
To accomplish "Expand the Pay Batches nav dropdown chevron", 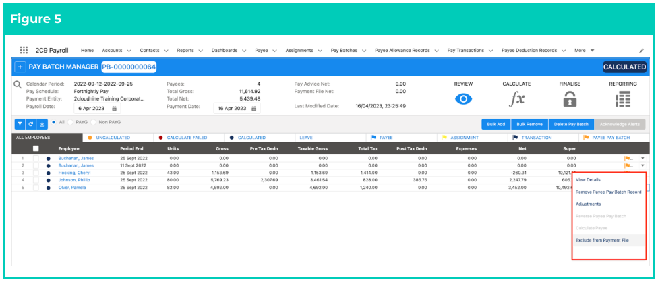I will tap(364, 51).
